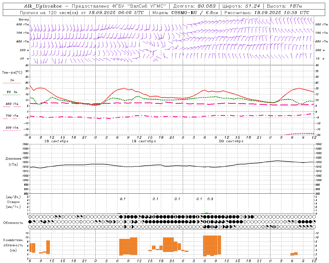Click the '10 м' wind level label on left
Image resolution: width=329 pixels, height=263 pixels.
pos(24,59)
